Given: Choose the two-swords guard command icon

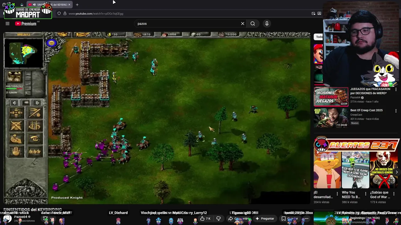Looking at the screenshot, I should pyautogui.click(x=35, y=126).
